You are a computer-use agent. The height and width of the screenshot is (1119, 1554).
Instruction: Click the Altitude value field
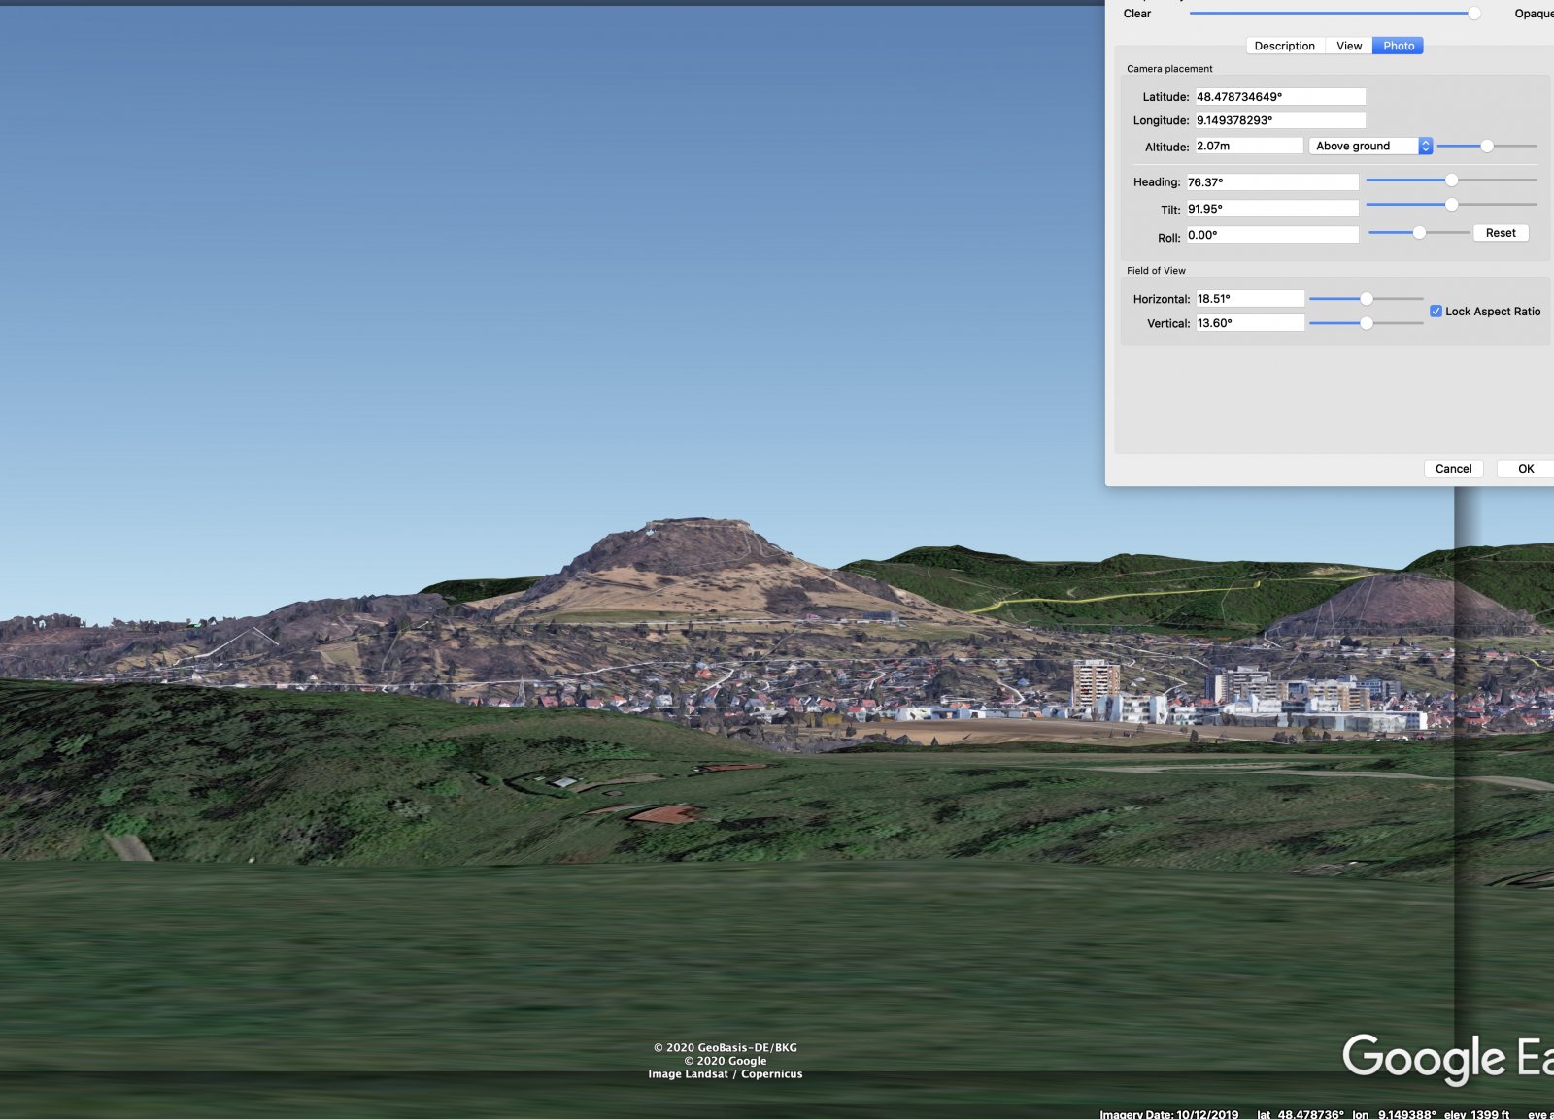point(1248,146)
